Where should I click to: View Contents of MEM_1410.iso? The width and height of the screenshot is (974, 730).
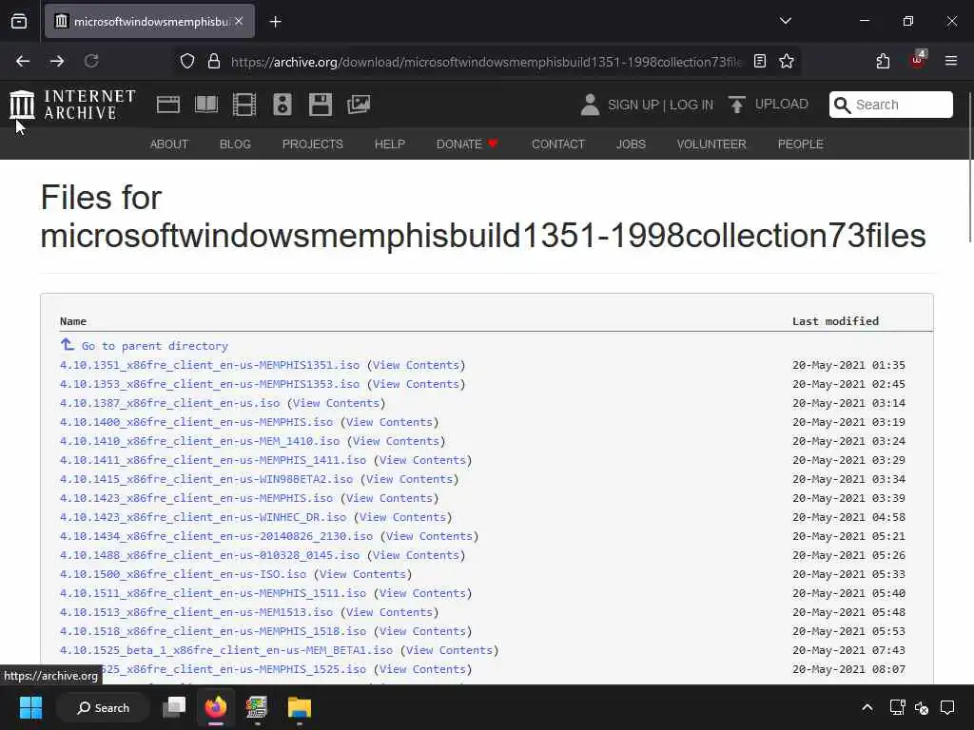pyautogui.click(x=396, y=441)
